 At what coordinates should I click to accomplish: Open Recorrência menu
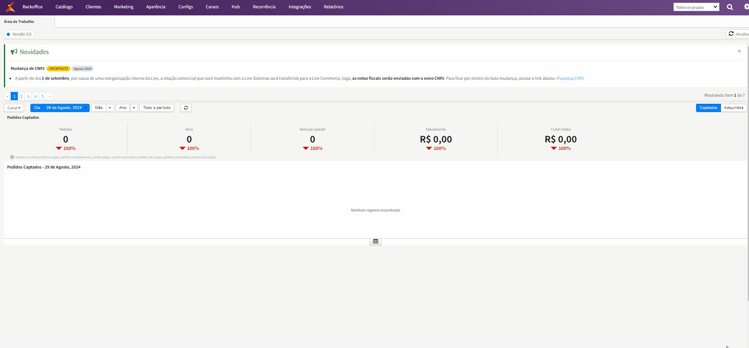264,7
